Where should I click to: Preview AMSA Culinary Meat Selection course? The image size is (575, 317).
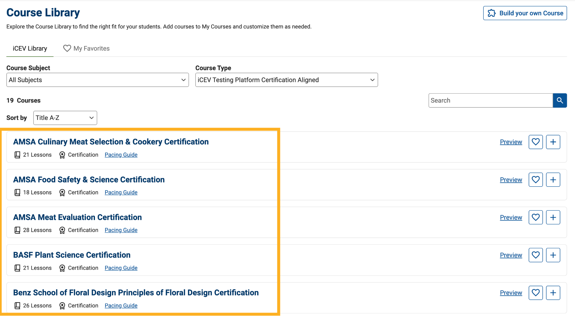click(x=511, y=142)
